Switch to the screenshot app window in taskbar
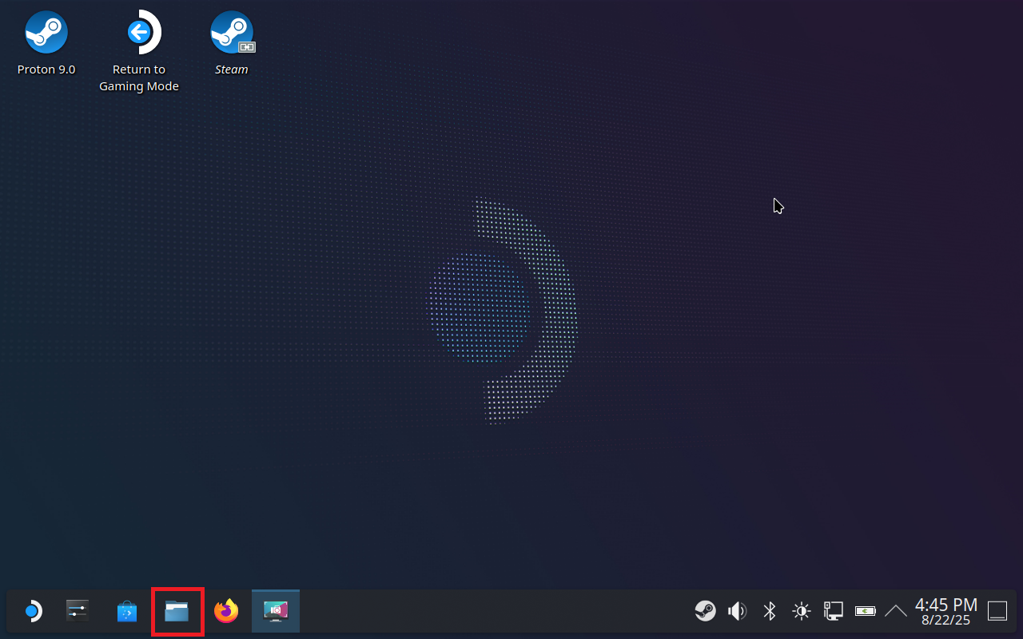Screen dimensions: 1023x639 276,612
